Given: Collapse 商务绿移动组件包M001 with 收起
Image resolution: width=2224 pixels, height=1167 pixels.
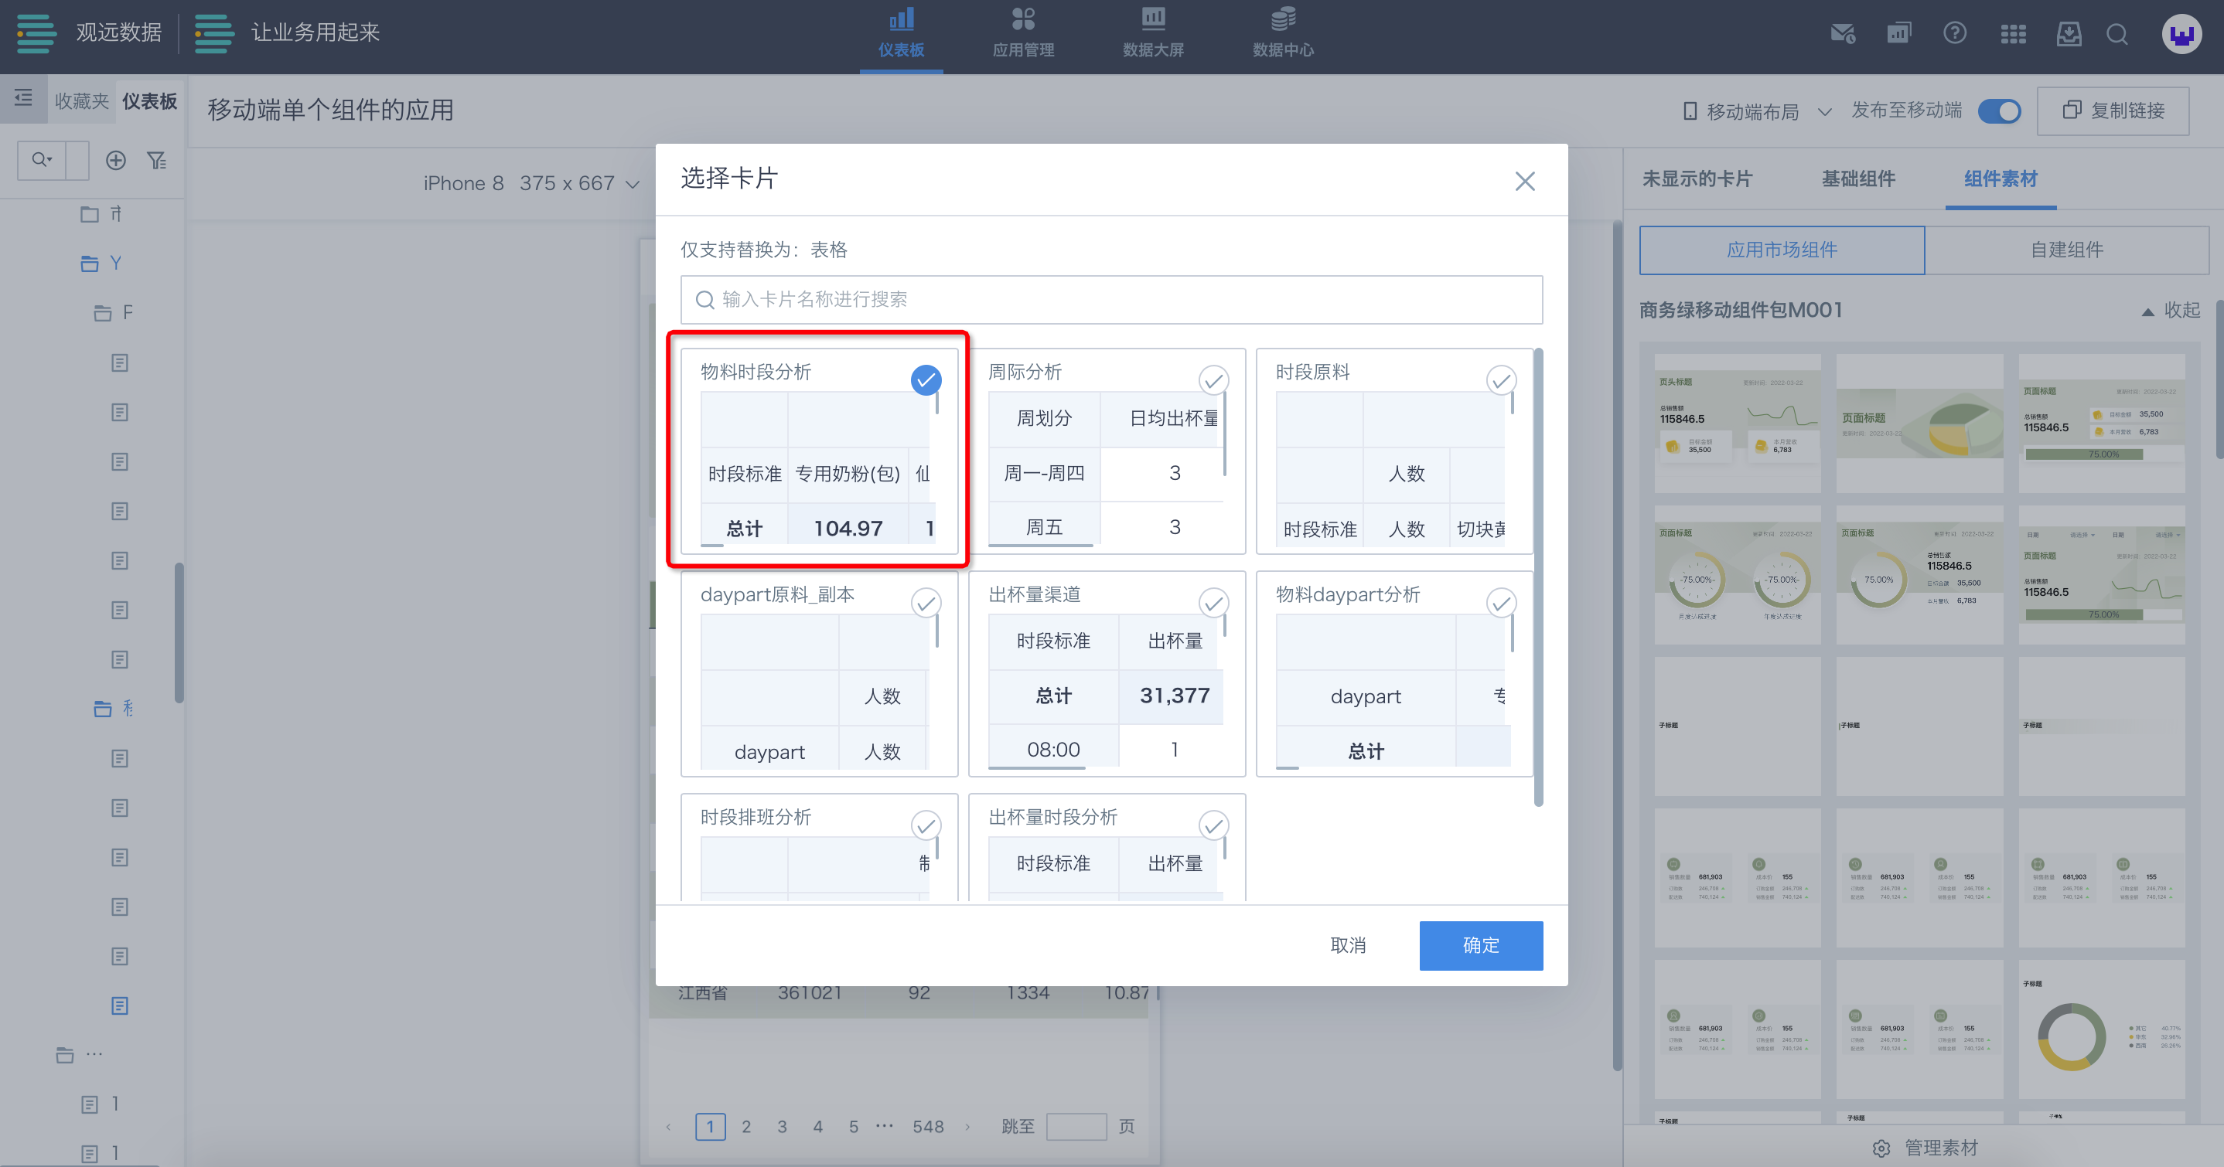Looking at the screenshot, I should 2171,310.
